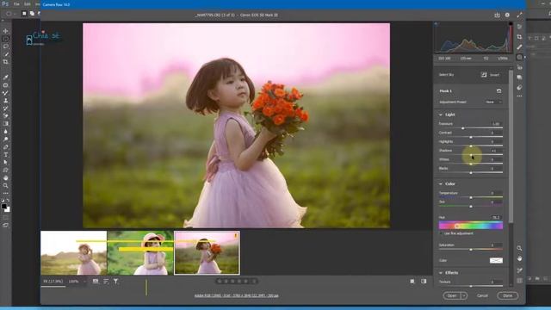Click the Open button
551x310 pixels.
(452, 295)
